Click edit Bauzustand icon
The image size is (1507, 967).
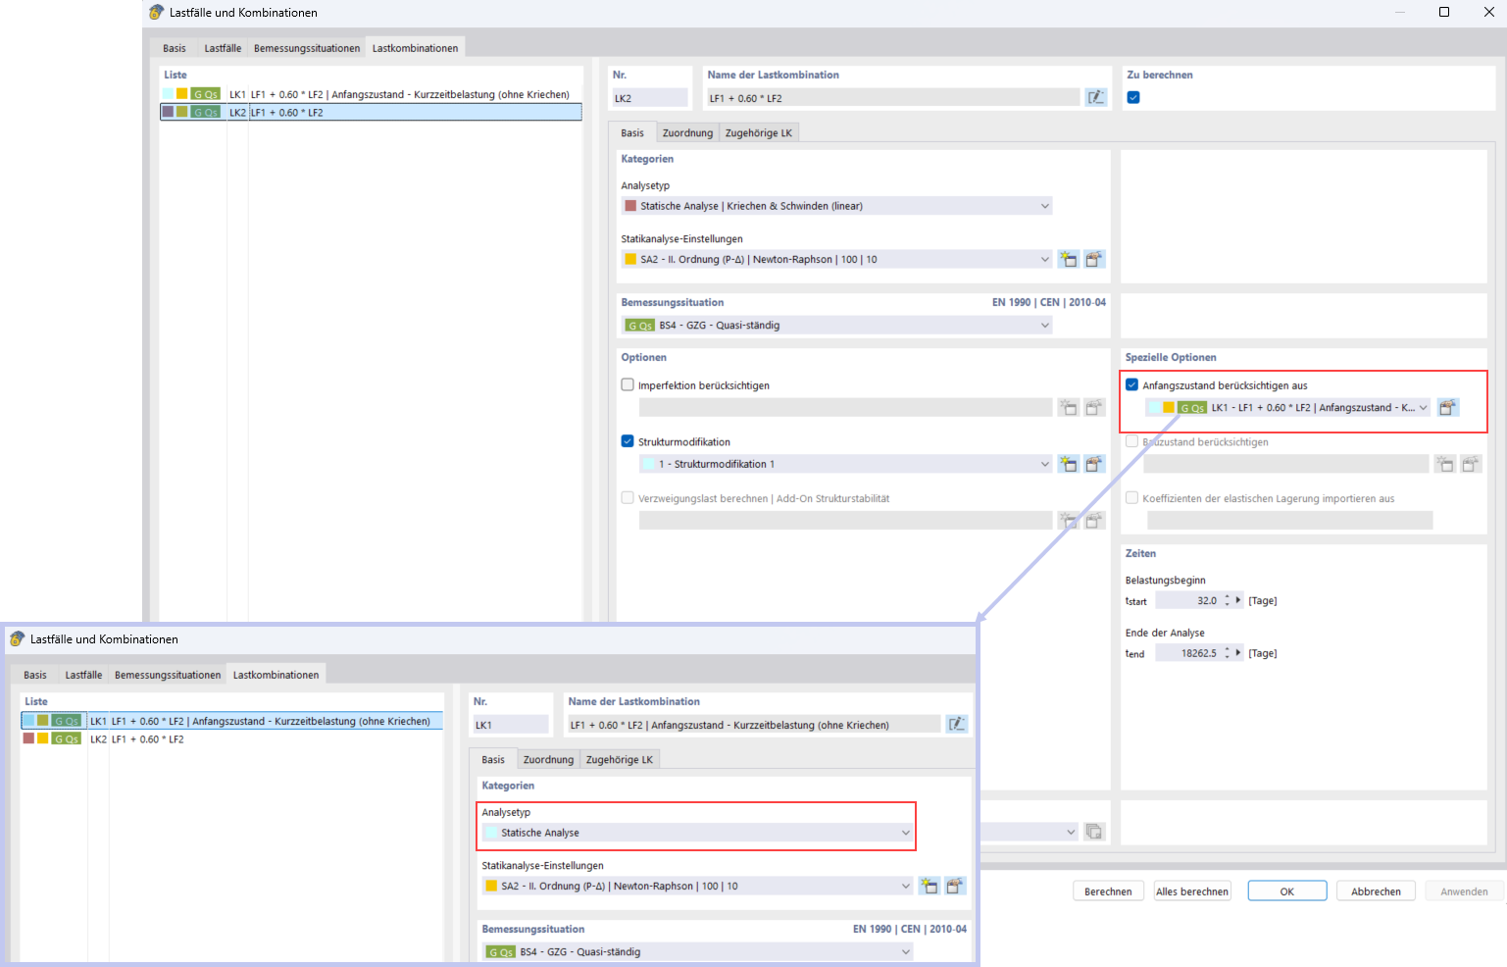click(1471, 464)
